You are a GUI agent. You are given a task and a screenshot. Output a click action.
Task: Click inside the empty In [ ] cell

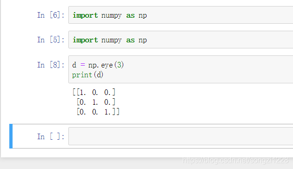[x=181, y=136]
